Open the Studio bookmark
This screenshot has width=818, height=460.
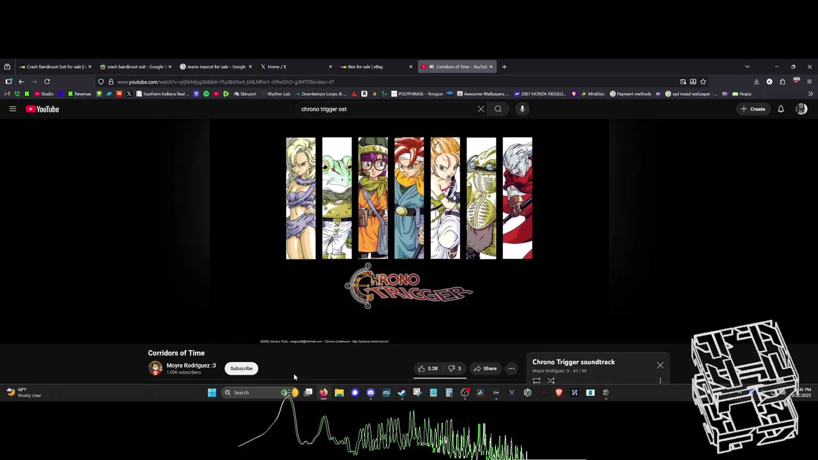click(44, 94)
